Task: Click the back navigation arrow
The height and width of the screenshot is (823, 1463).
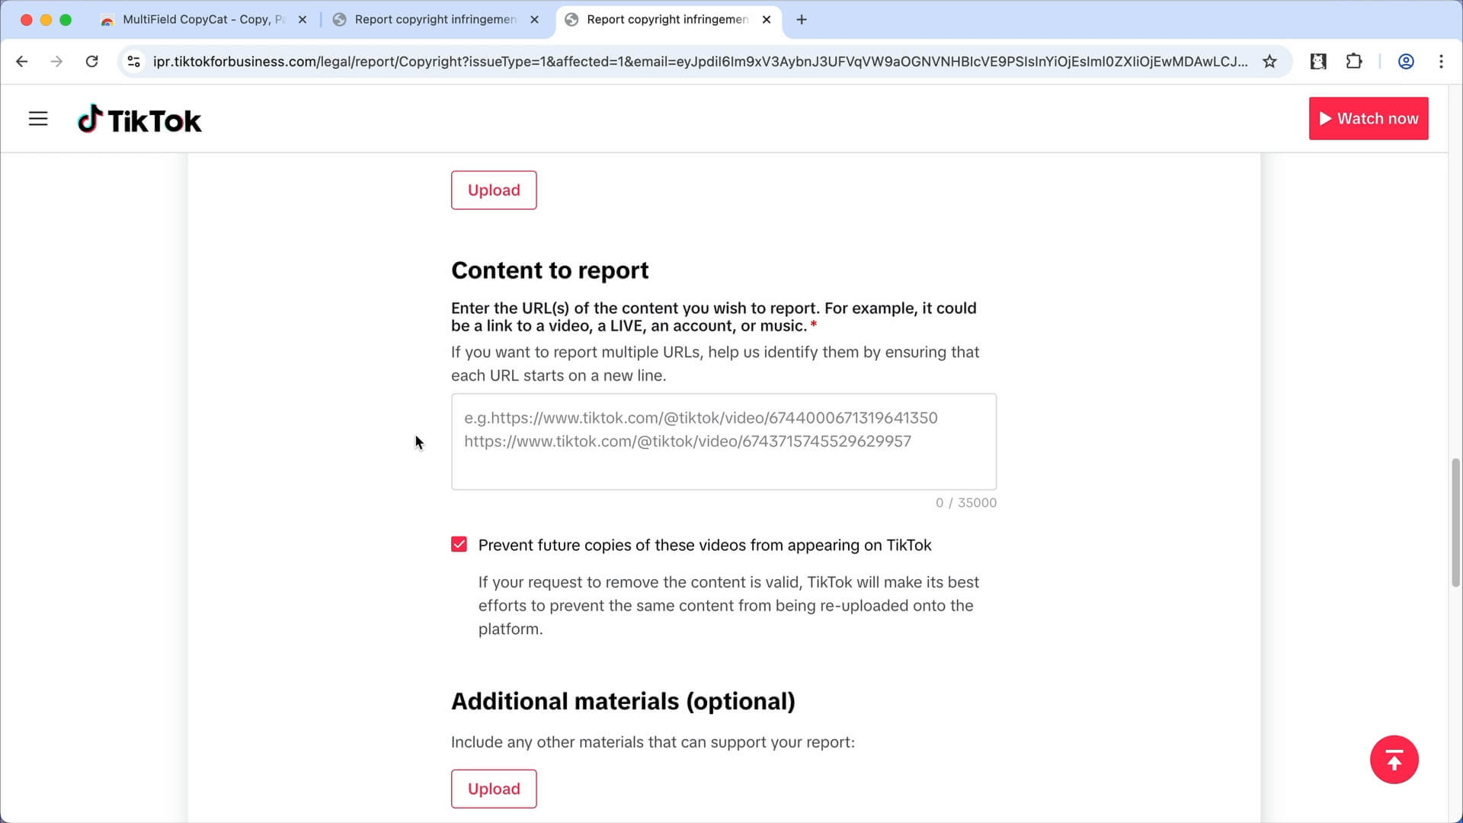Action: pos(21,62)
